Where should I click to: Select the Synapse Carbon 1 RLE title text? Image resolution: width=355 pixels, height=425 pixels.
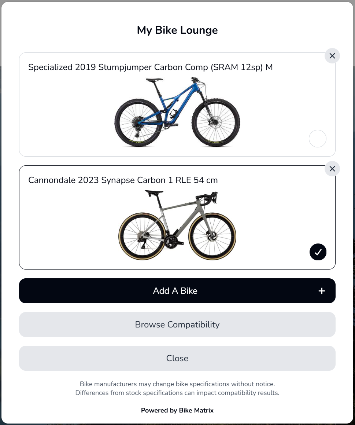tap(123, 180)
